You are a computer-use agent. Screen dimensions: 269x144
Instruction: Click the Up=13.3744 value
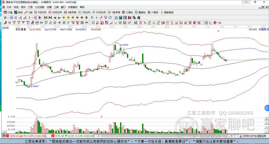(50, 29)
